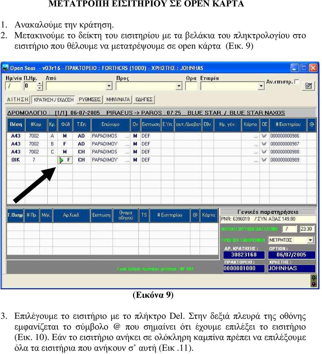Click the ellipsis button after PAPADIMOS row C

[x=127, y=152]
